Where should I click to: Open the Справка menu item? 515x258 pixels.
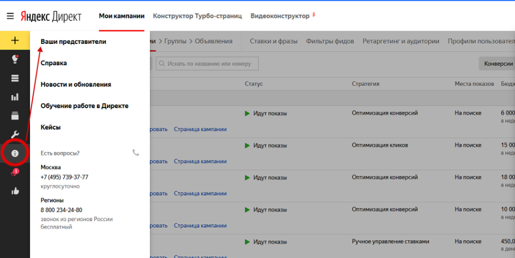(54, 63)
